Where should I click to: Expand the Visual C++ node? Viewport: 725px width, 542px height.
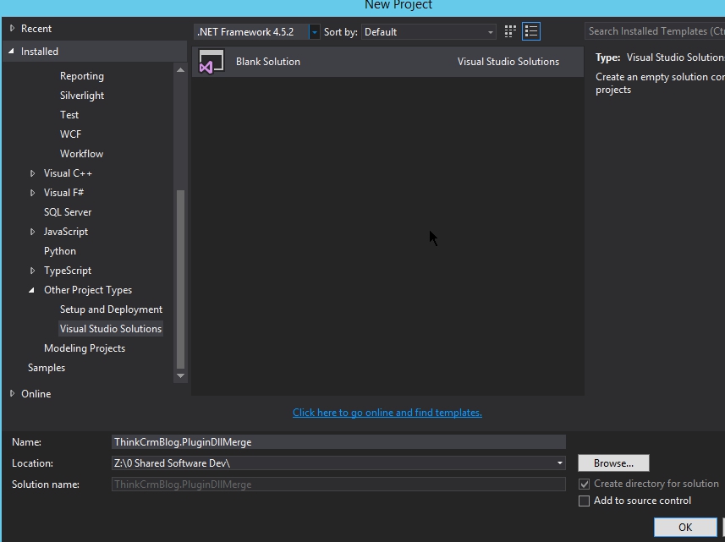[x=32, y=173]
